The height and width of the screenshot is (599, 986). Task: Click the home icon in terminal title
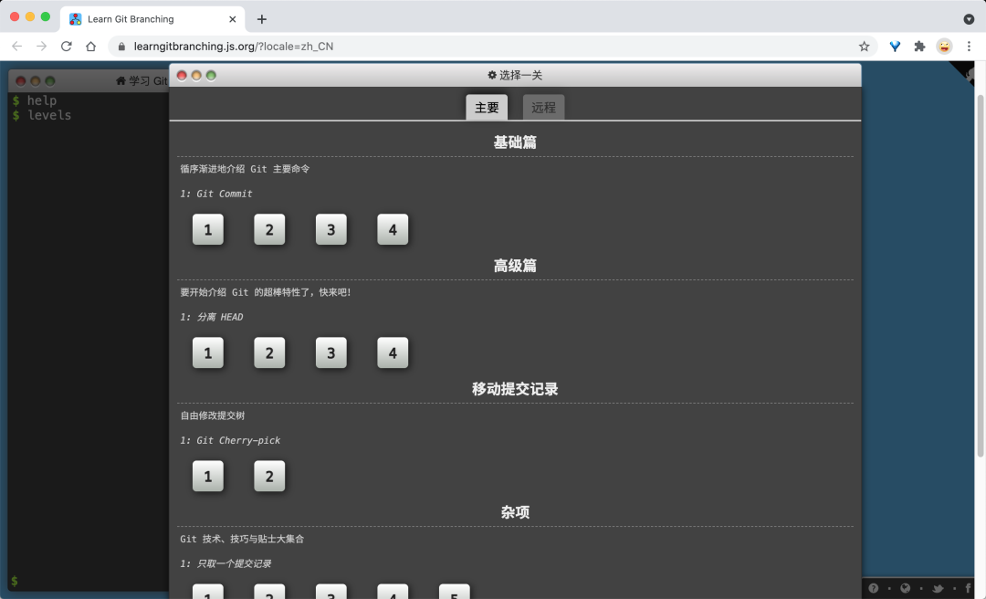coord(121,80)
